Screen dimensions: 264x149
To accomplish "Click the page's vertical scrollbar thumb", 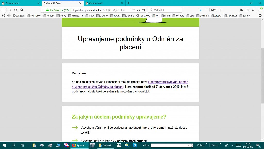I will (262, 75).
